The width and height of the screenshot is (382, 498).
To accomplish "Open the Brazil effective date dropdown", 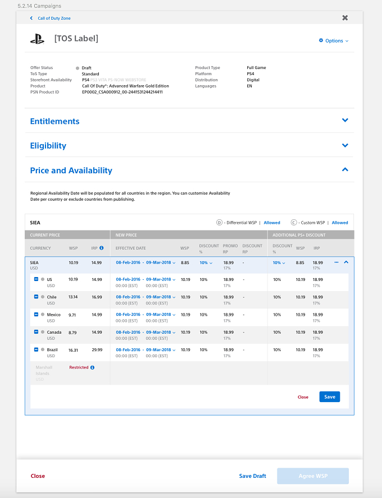I will [x=145, y=350].
